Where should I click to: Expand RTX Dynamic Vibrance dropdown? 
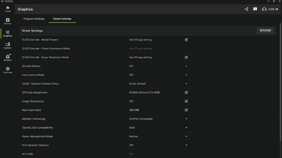coord(186,145)
